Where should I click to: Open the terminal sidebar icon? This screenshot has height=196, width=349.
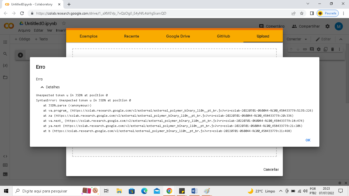point(5,174)
